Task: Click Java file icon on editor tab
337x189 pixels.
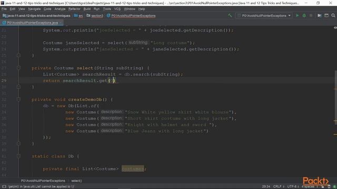Action: 4,23
